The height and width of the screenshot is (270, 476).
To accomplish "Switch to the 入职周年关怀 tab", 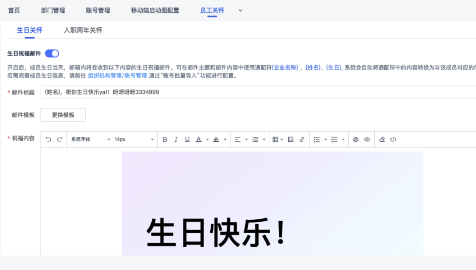I will click(x=83, y=30).
